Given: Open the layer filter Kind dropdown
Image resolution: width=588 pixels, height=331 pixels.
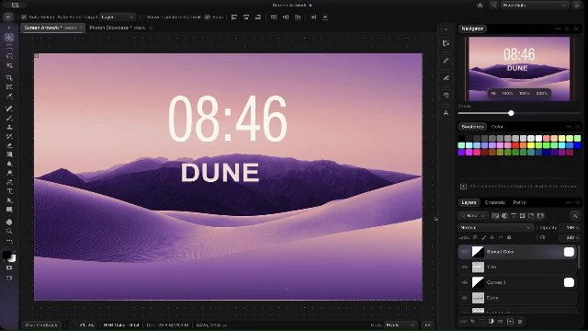Looking at the screenshot, I should point(473,216).
